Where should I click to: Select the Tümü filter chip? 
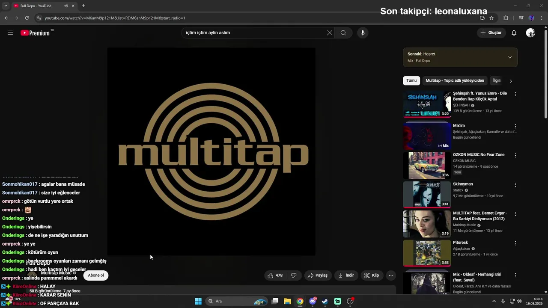[x=411, y=80]
